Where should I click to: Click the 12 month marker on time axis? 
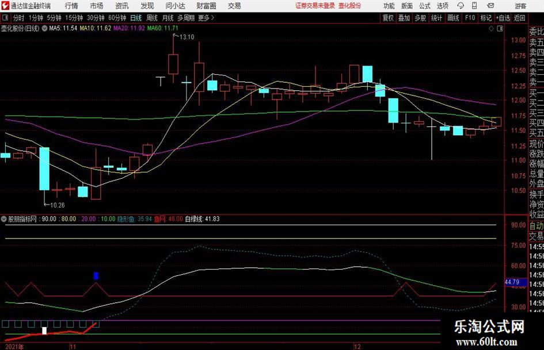357,346
